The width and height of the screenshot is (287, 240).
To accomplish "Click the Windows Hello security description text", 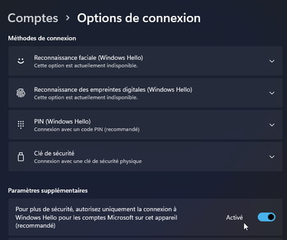I will pyautogui.click(x=96, y=217).
